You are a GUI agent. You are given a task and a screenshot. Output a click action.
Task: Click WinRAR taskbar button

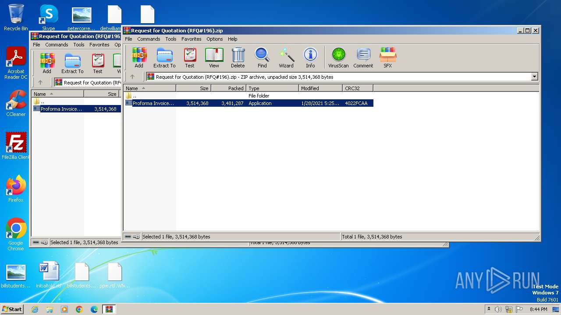tap(109, 309)
